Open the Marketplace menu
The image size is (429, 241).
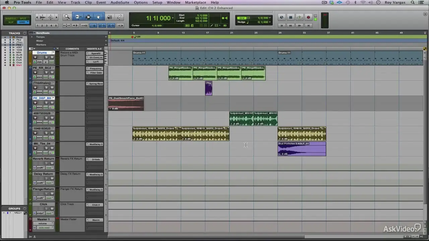(x=195, y=2)
